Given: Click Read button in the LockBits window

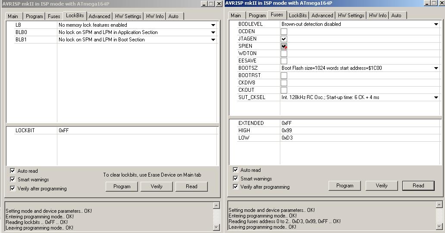Looking at the screenshot, I should tap(191, 186).
